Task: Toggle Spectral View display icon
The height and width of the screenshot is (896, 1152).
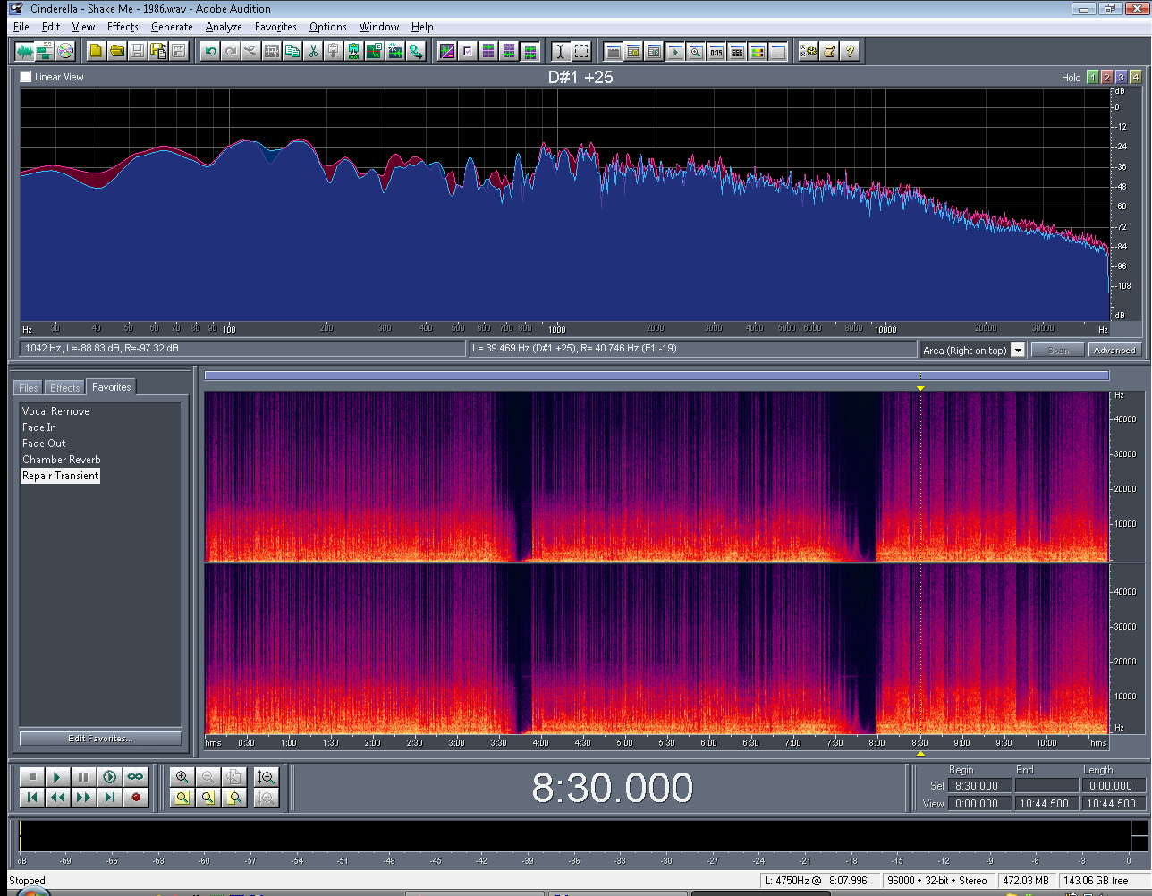Action: coord(447,51)
